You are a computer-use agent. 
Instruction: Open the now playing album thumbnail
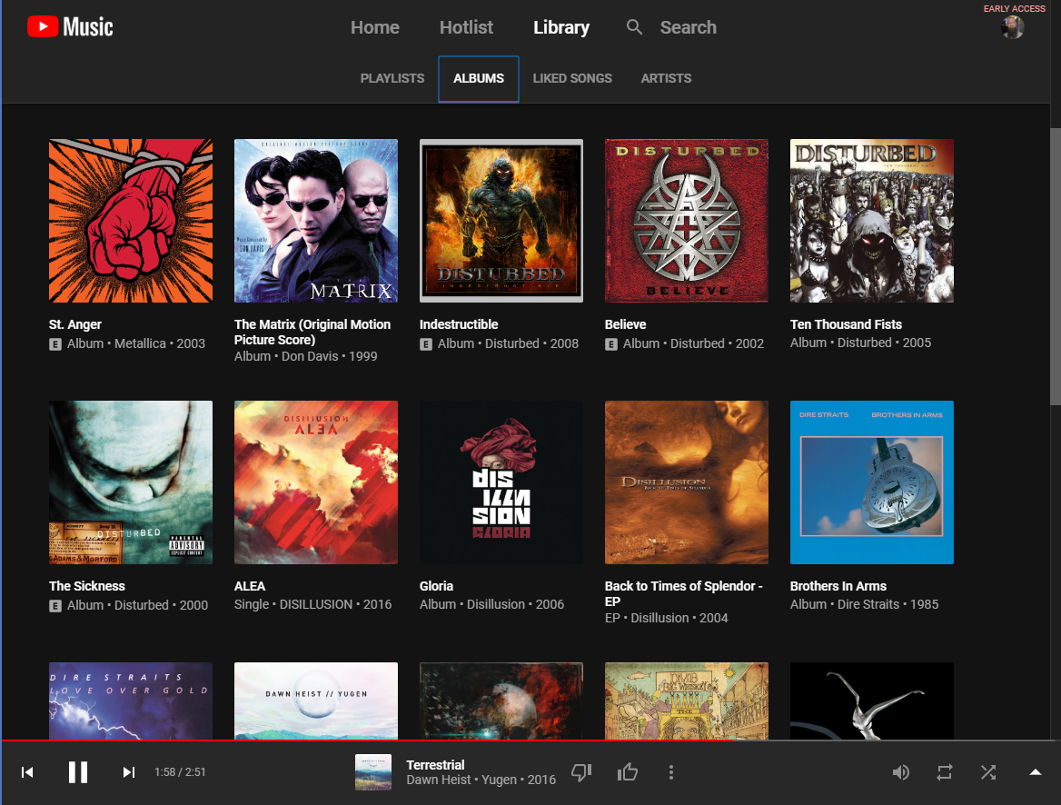click(373, 772)
